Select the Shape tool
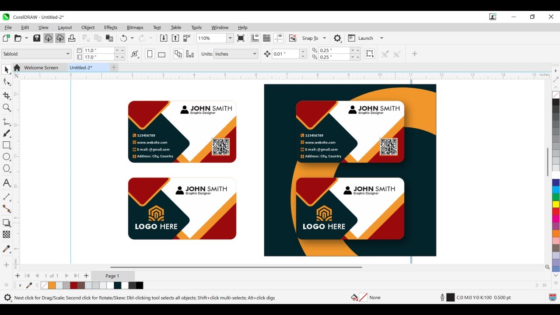Image resolution: width=560 pixels, height=315 pixels. click(6, 82)
